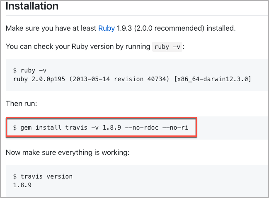Click '[x86_64-darwin12.3.0]' platform text

[213, 79]
